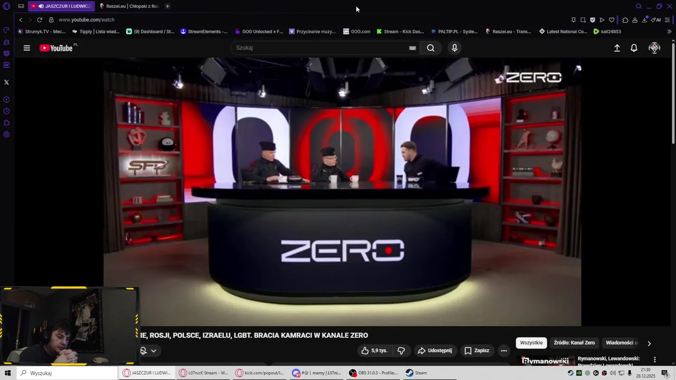This screenshot has width=676, height=380.
Task: Open the Latest National Co... bookmark
Action: click(x=563, y=32)
